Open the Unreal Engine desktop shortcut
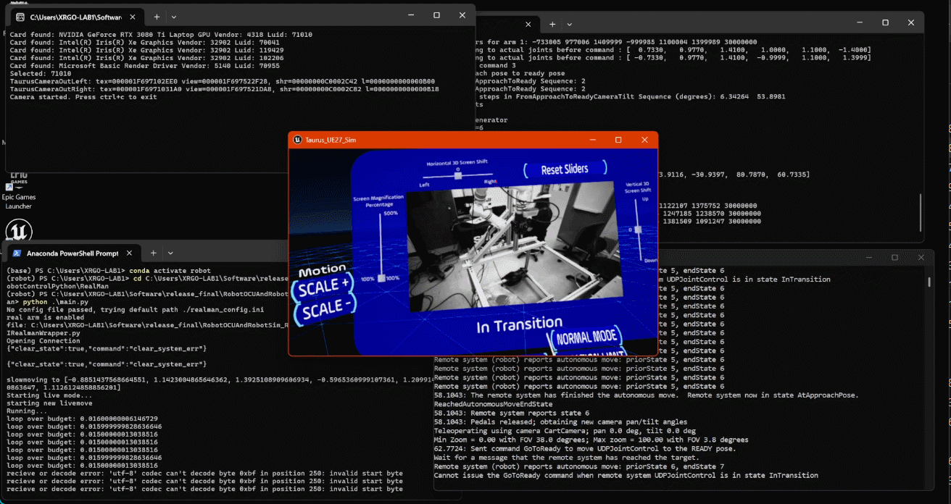The height and width of the screenshot is (504, 951). 18,232
